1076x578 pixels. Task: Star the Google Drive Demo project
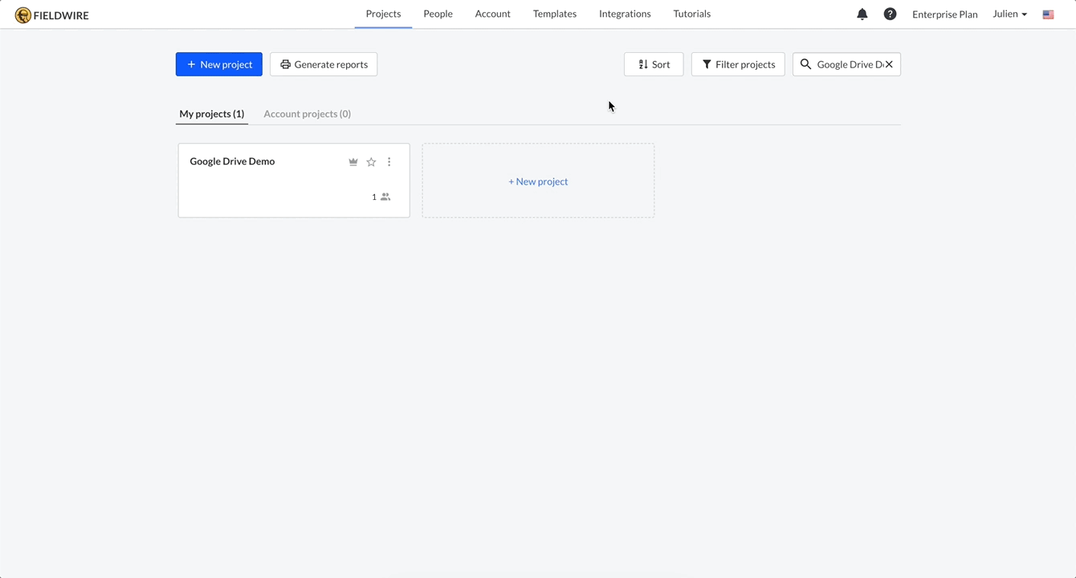371,161
